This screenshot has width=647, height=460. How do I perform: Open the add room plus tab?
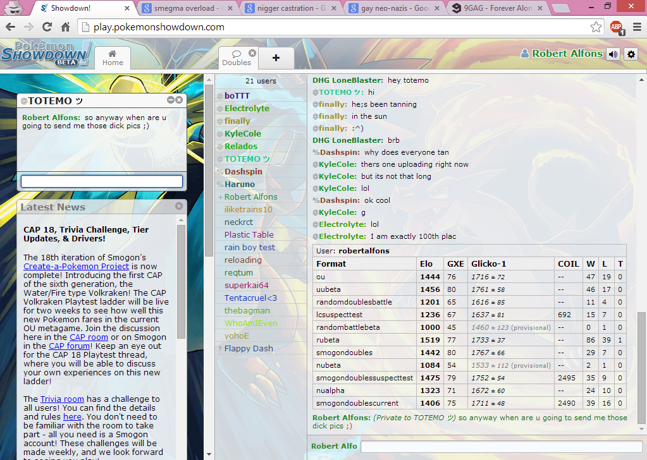[276, 57]
